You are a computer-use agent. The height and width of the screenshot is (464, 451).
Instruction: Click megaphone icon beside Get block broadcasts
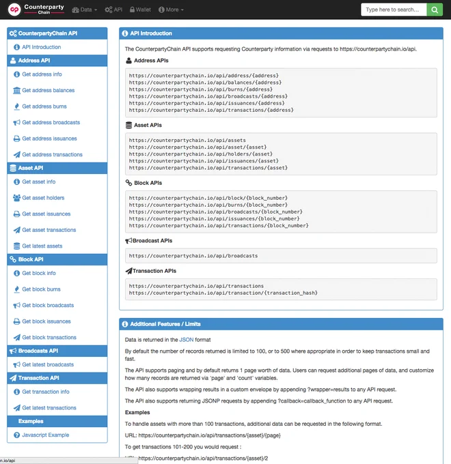coord(17,306)
